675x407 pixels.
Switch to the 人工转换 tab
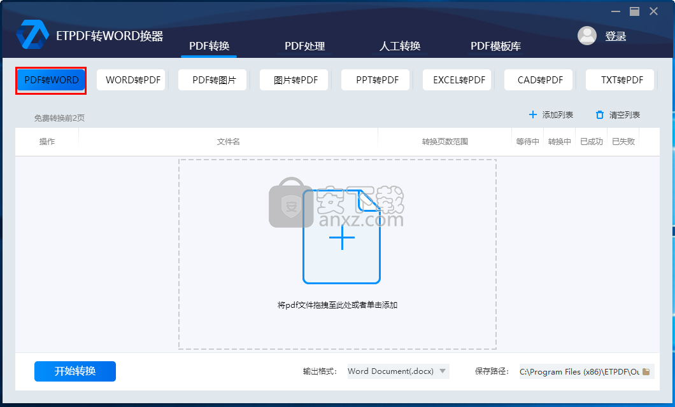coord(399,46)
